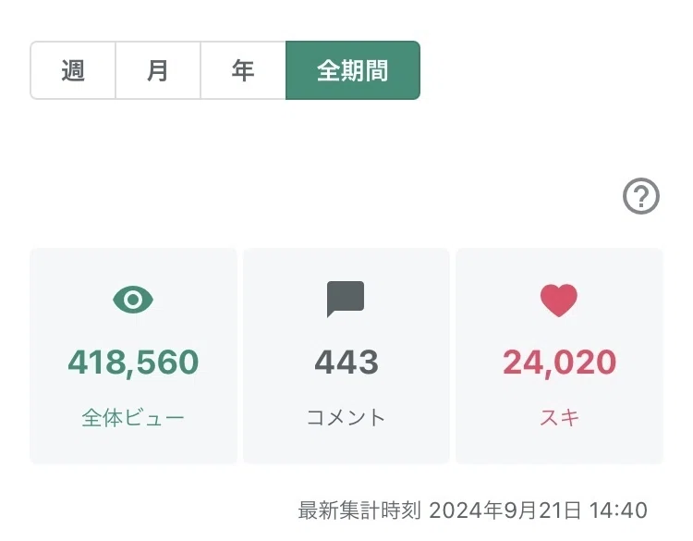Viewport: 693px width, 541px height.
Task: Click the 24,020 likes count
Action: (559, 363)
